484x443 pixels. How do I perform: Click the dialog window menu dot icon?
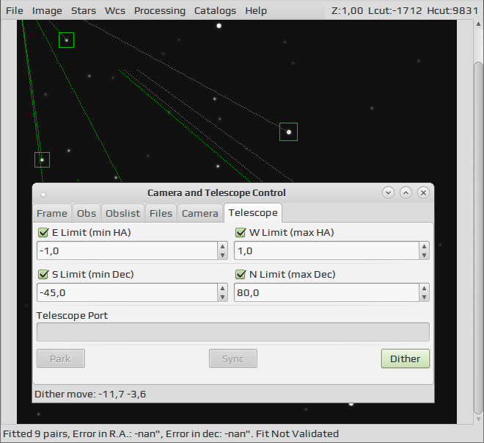(43, 195)
